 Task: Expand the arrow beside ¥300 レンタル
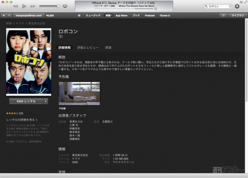tap(45, 101)
